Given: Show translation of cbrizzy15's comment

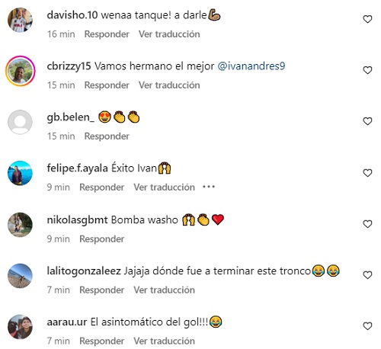Looking at the screenshot, I should pos(169,85).
